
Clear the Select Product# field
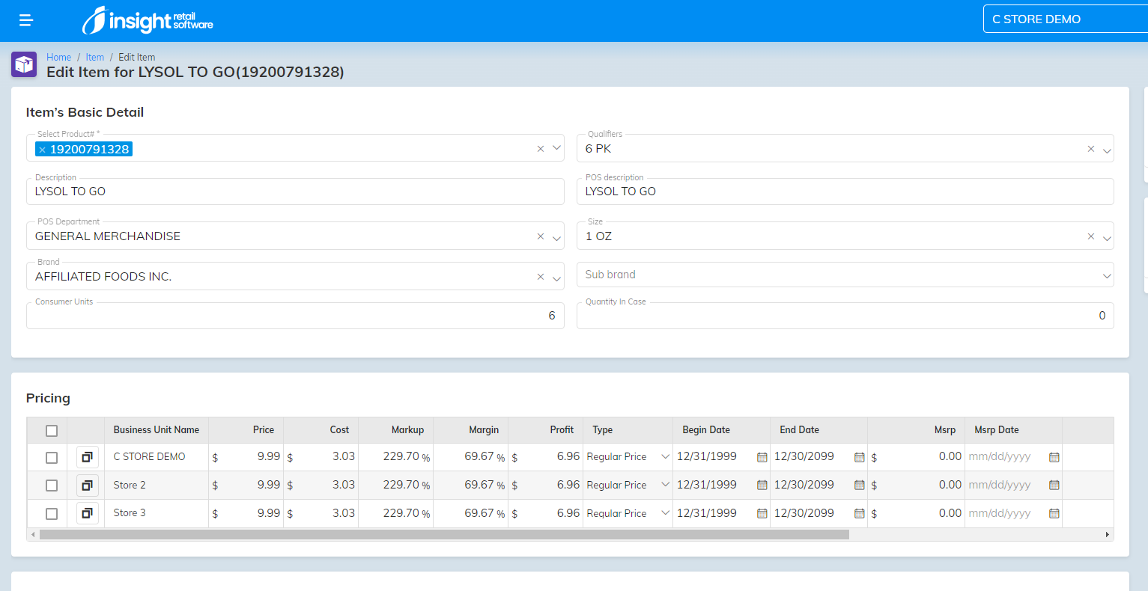pos(541,149)
